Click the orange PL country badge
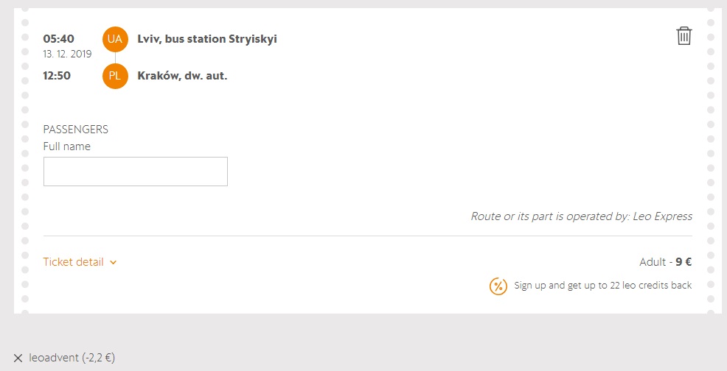The width and height of the screenshot is (727, 371). click(115, 76)
